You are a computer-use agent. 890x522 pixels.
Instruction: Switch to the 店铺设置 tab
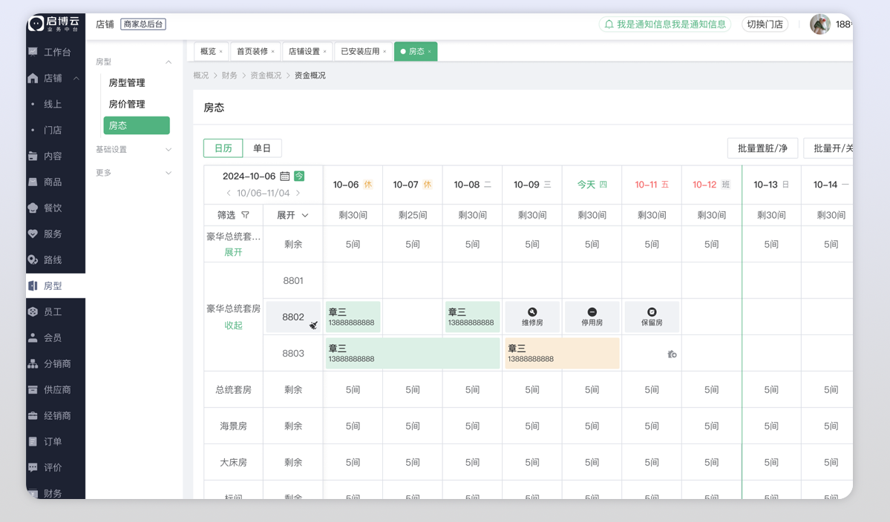pyautogui.click(x=304, y=51)
